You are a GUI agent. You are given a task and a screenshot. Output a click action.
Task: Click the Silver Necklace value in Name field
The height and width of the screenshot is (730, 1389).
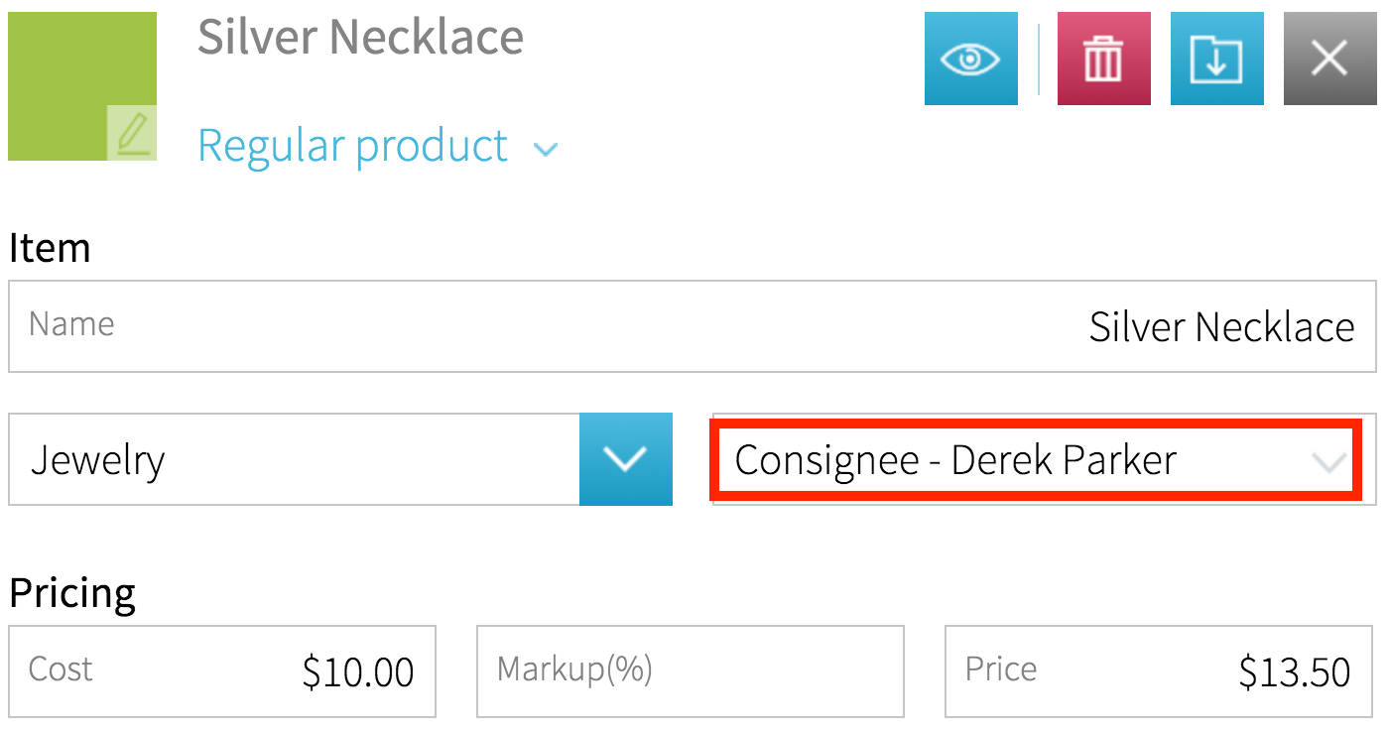[x=1220, y=326]
